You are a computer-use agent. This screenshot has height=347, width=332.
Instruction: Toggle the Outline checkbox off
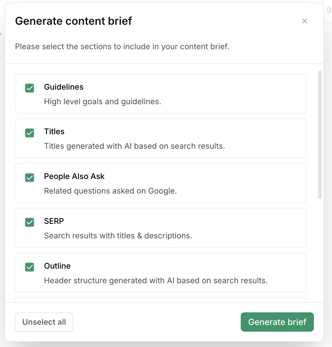[30, 267]
